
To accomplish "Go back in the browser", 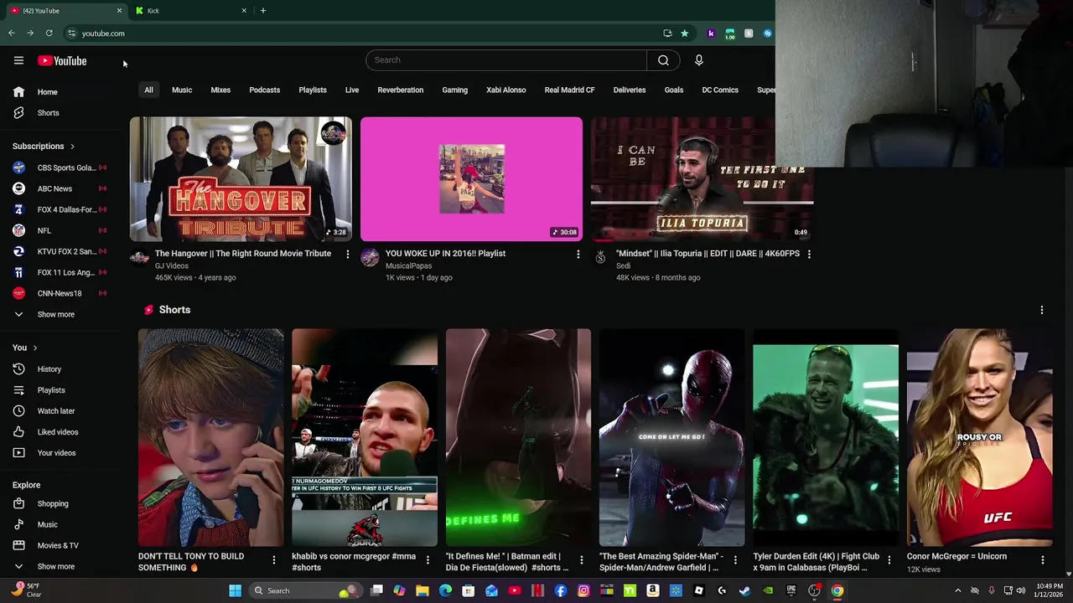I will (x=12, y=33).
